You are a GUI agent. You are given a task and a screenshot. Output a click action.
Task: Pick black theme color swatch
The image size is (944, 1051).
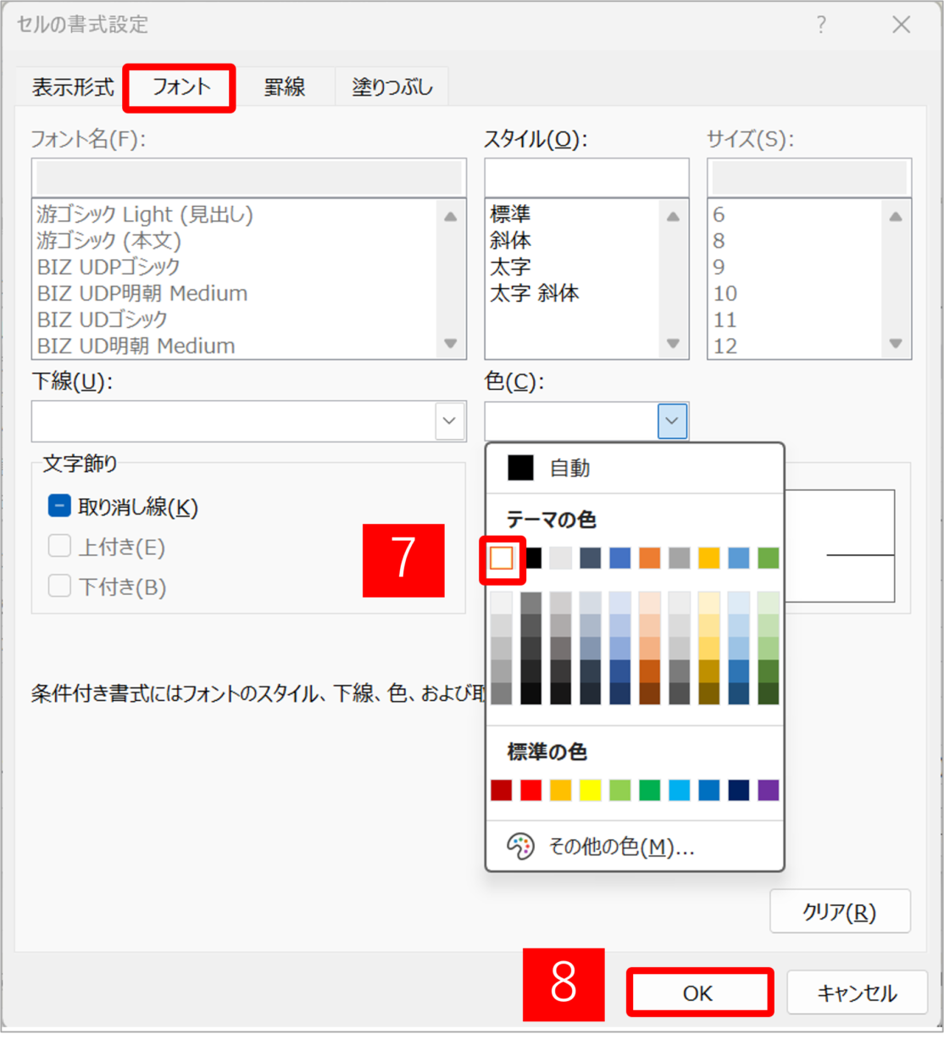(531, 558)
